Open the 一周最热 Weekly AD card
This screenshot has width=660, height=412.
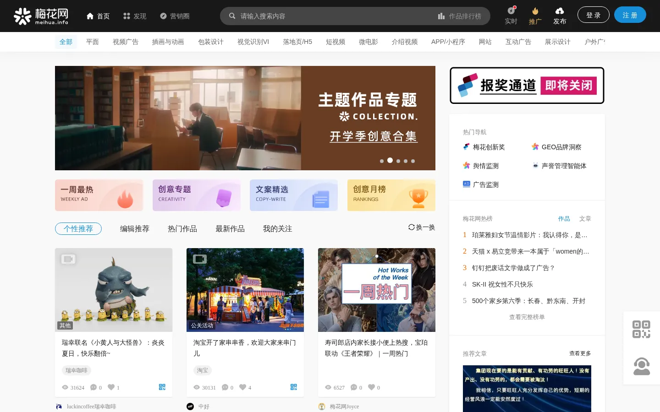[99, 195]
